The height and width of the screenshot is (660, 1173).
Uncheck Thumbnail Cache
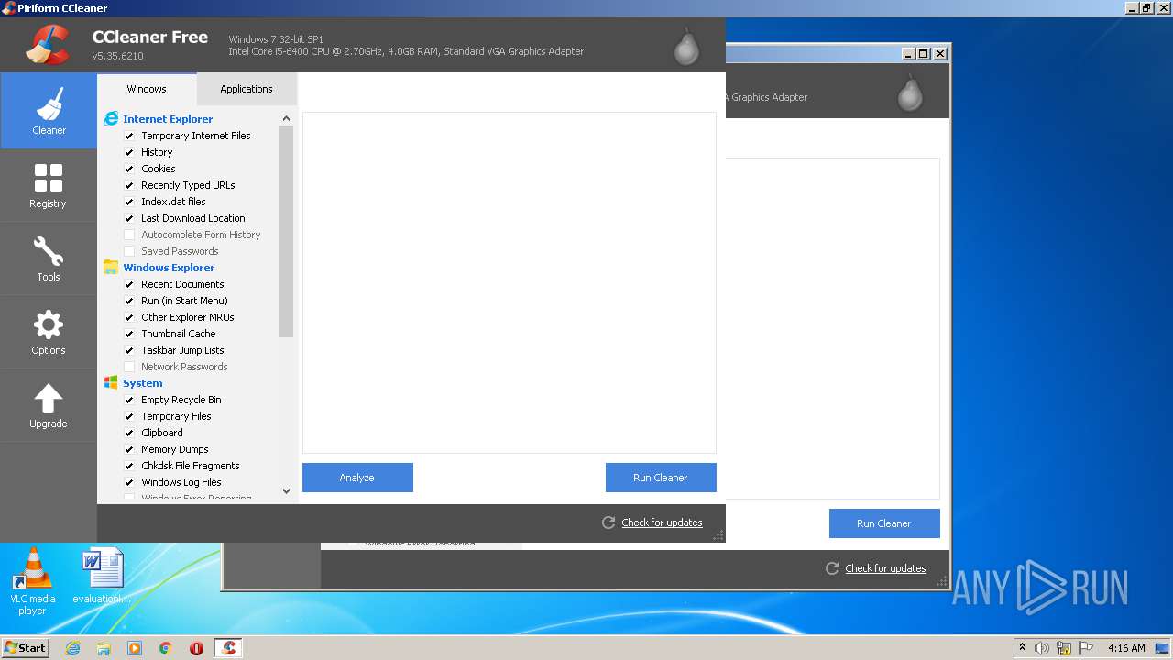point(129,334)
